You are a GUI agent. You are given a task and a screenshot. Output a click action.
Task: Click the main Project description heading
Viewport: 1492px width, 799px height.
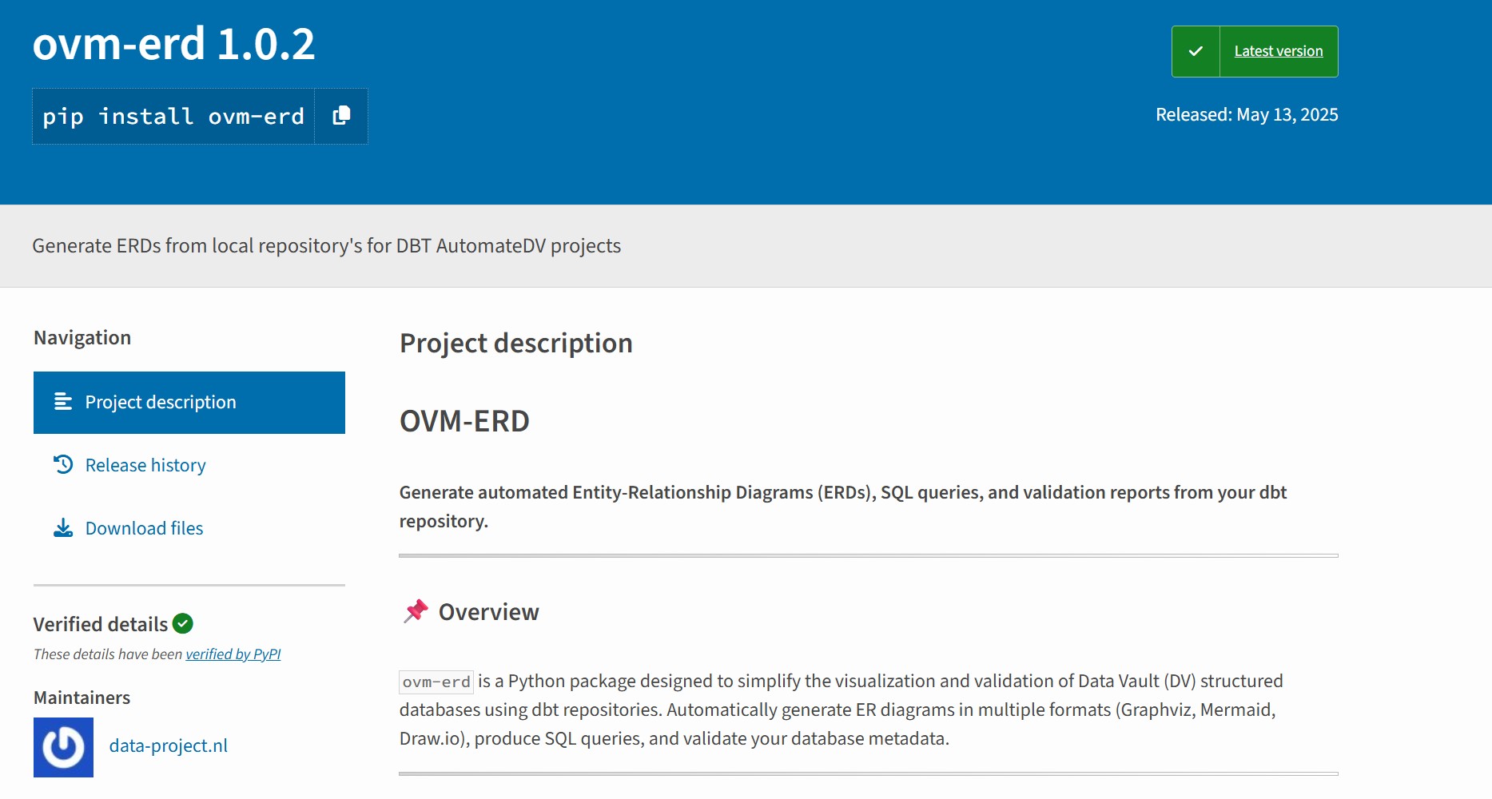(x=516, y=344)
